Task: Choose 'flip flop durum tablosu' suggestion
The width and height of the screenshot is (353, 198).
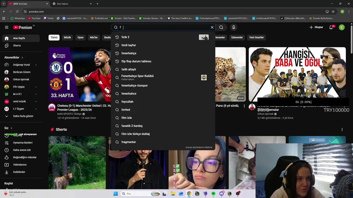Action: [x=163, y=61]
